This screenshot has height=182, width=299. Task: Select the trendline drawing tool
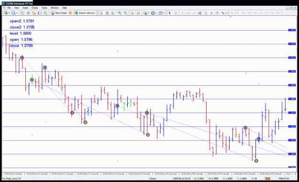[x=194, y=13]
